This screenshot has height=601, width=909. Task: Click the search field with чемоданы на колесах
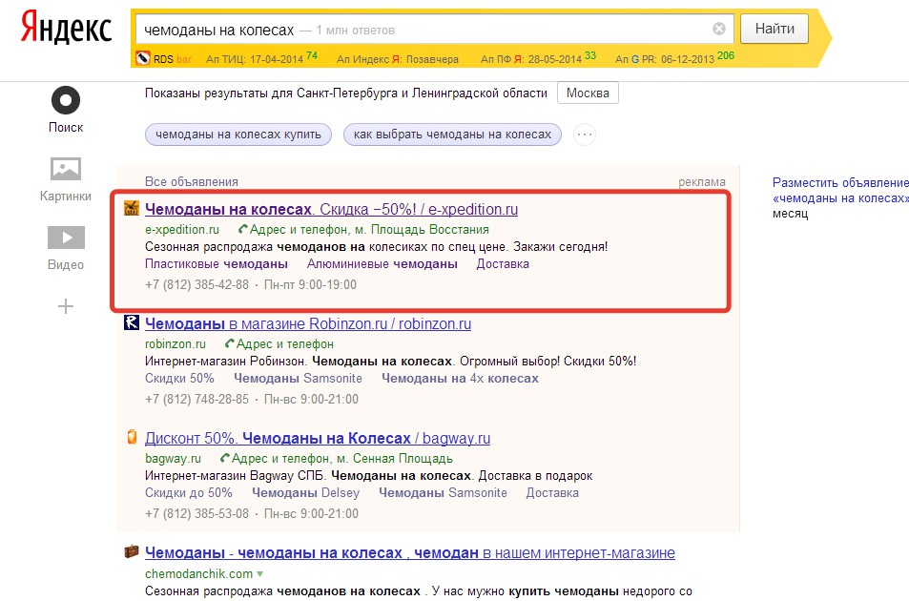pyautogui.click(x=435, y=29)
